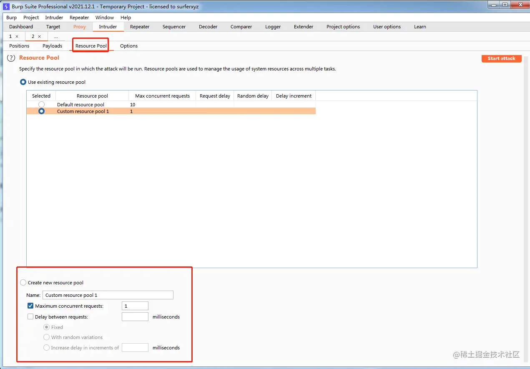
Task: Sort by the Request delay column header
Action: coord(215,96)
